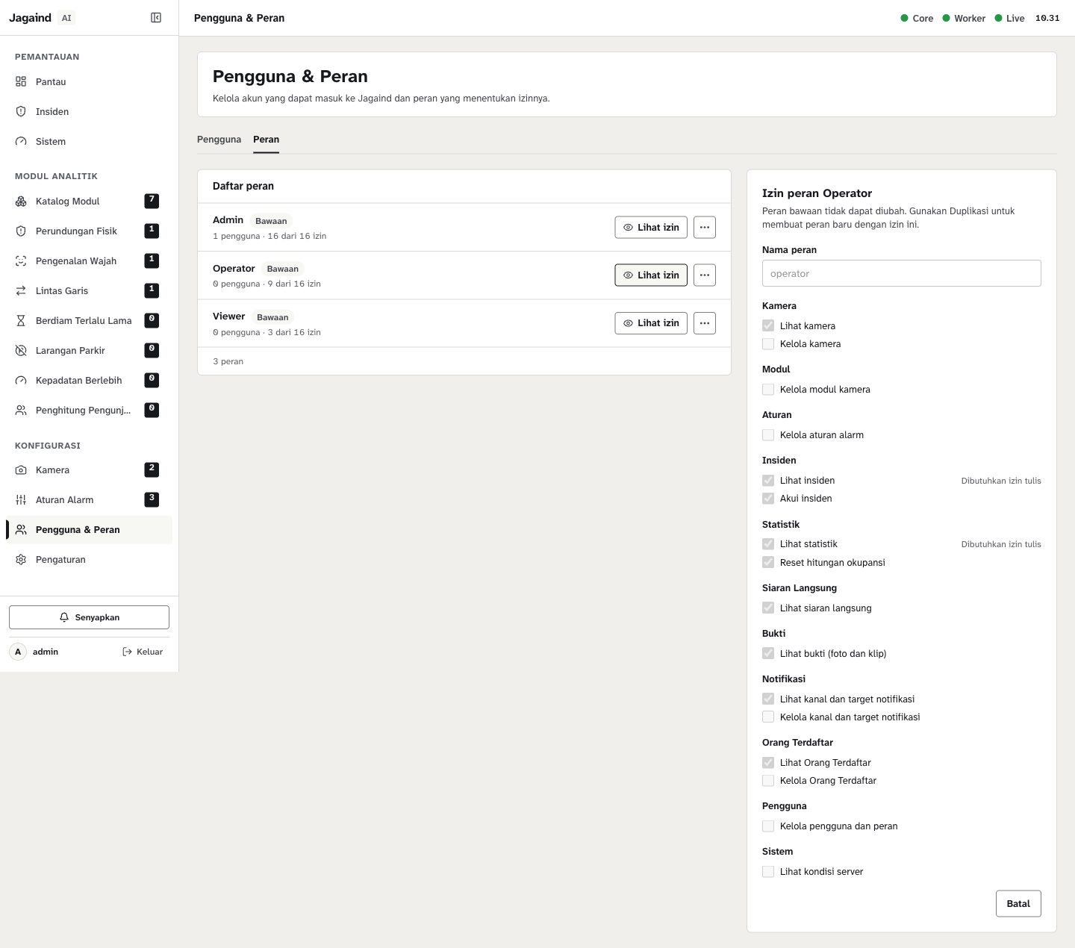Toggle the Kelola kamera checkbox

click(x=768, y=343)
